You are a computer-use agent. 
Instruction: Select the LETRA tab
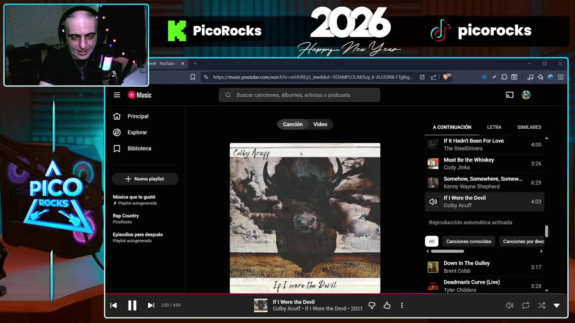pyautogui.click(x=494, y=127)
